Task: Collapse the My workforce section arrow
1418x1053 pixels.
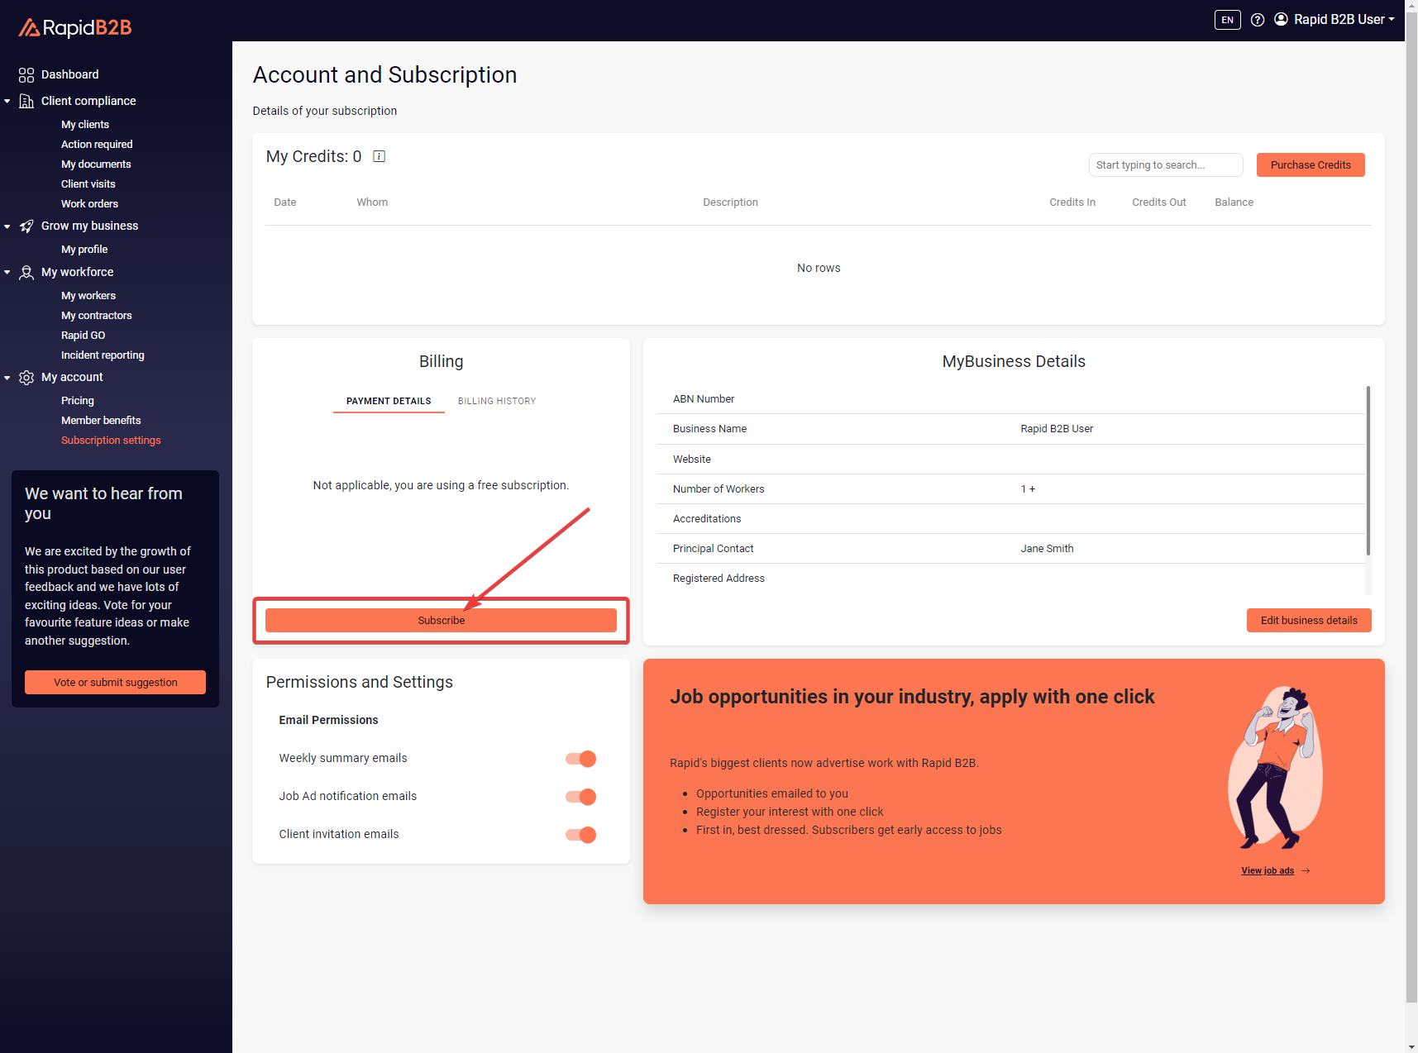Action: (x=7, y=273)
